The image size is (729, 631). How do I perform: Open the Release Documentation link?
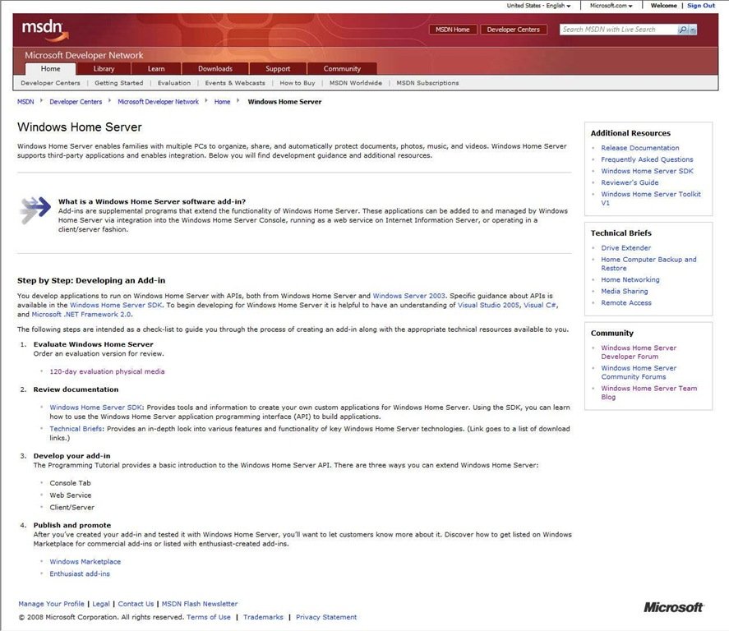639,148
